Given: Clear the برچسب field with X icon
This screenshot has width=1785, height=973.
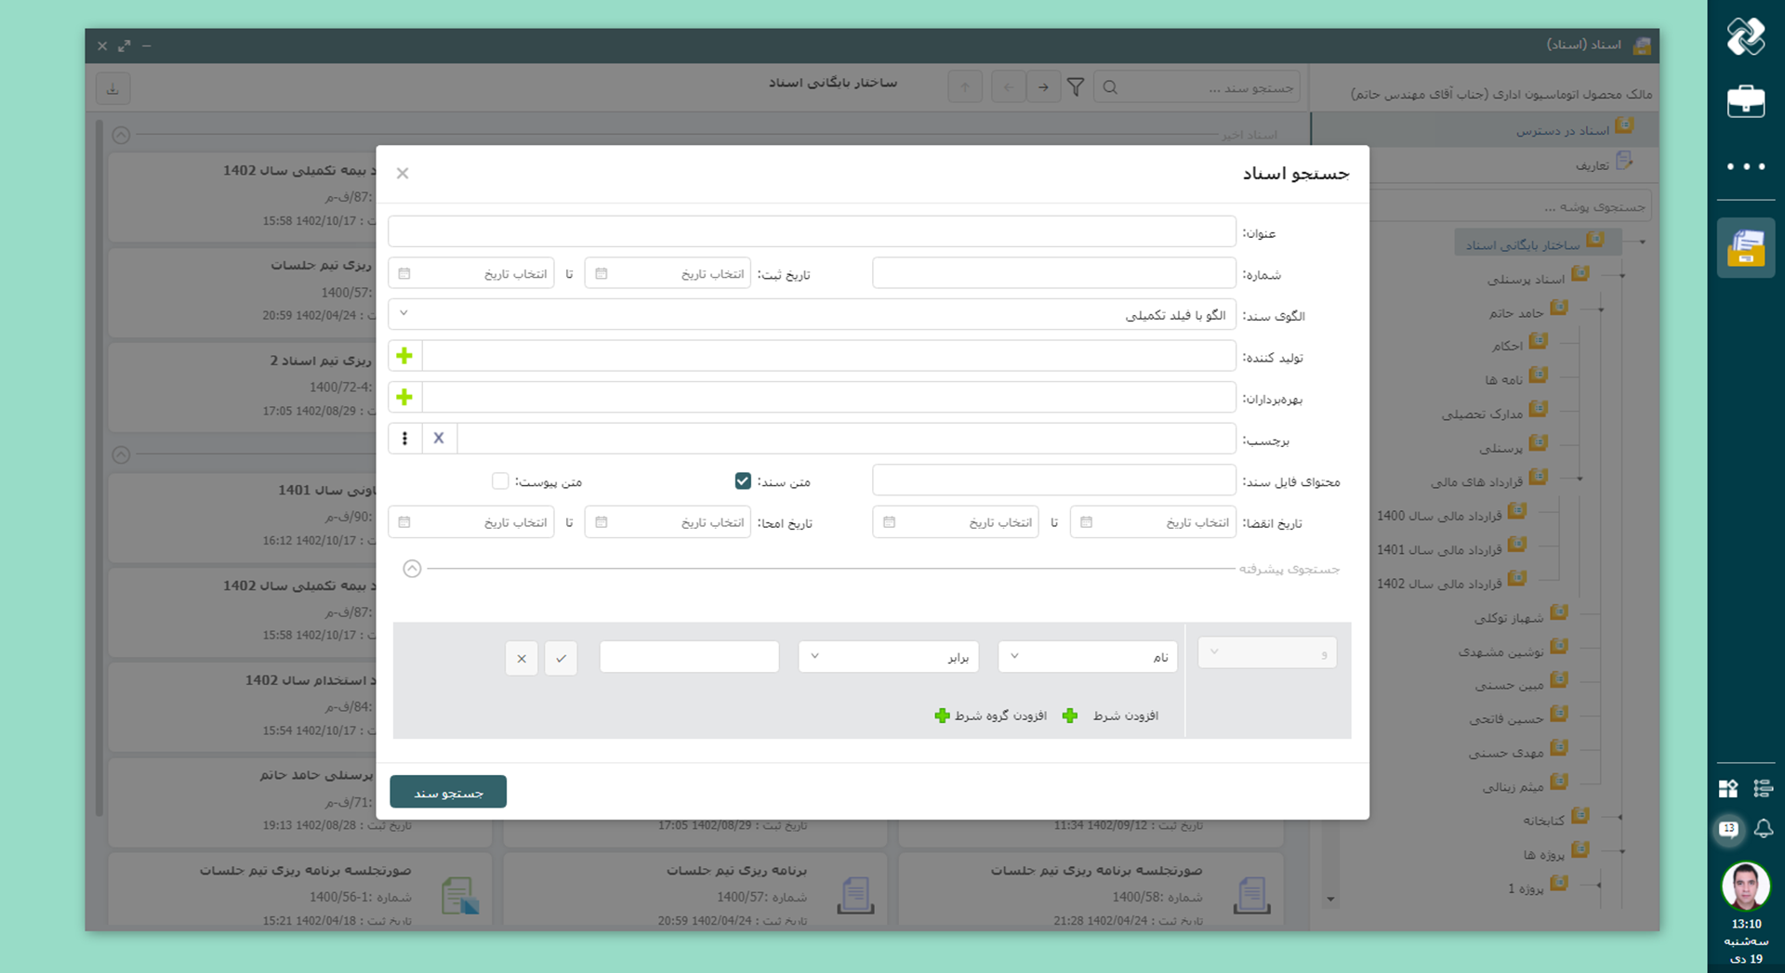Looking at the screenshot, I should tap(439, 439).
